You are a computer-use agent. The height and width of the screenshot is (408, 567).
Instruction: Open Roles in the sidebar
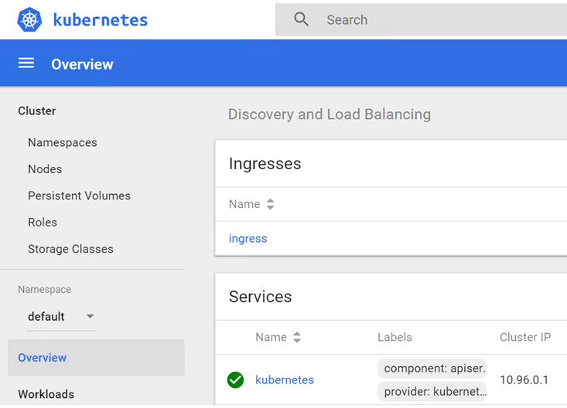pyautogui.click(x=43, y=223)
